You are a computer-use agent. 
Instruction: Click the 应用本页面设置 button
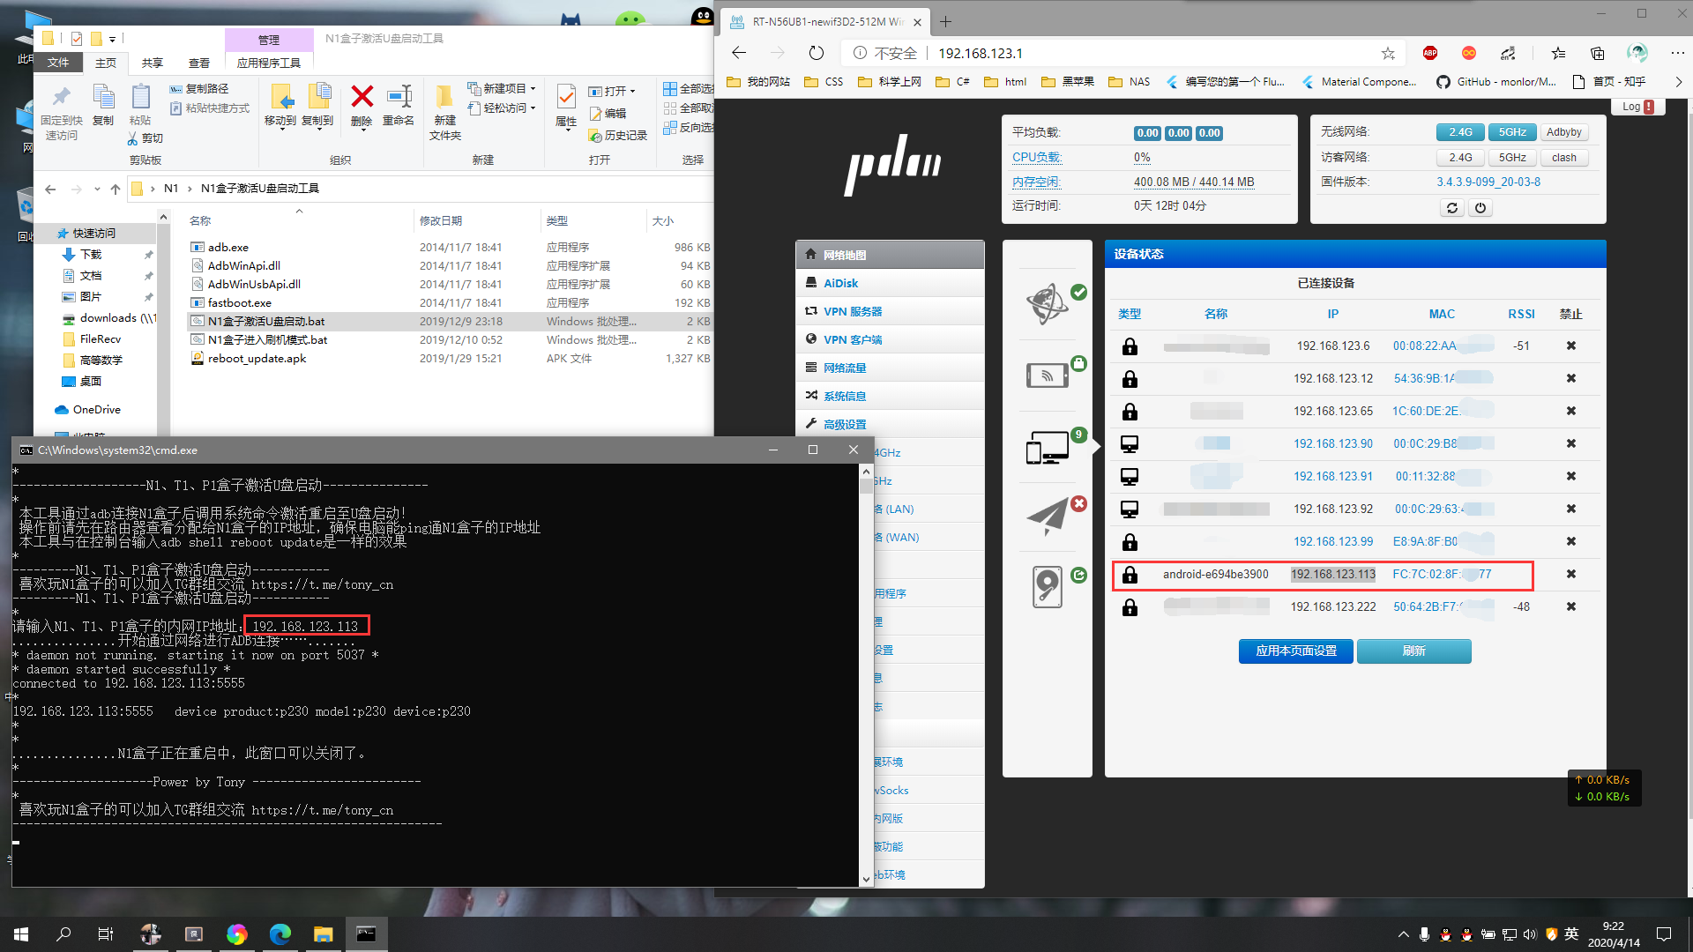pos(1295,651)
